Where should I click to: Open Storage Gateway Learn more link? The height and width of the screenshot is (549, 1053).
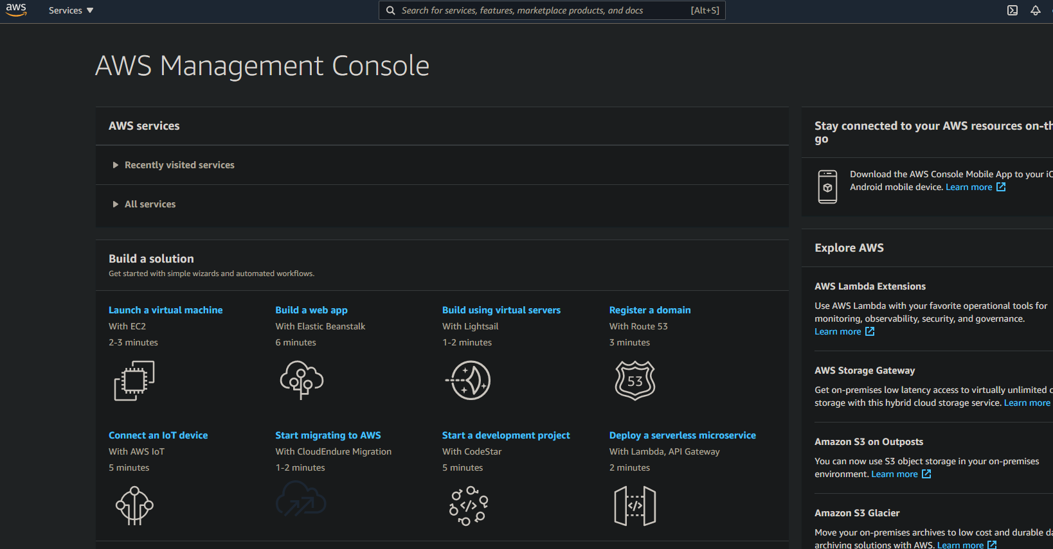1027,403
